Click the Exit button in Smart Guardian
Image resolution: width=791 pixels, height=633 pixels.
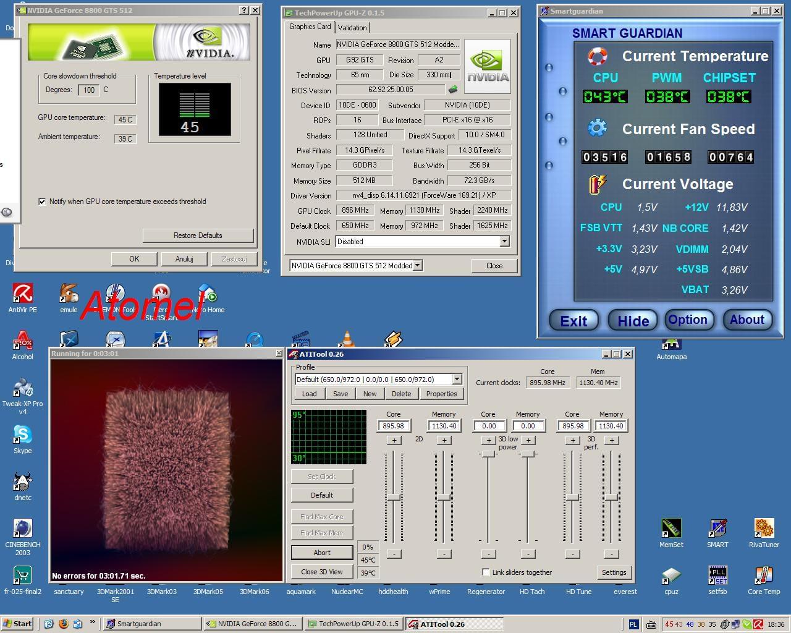(574, 320)
